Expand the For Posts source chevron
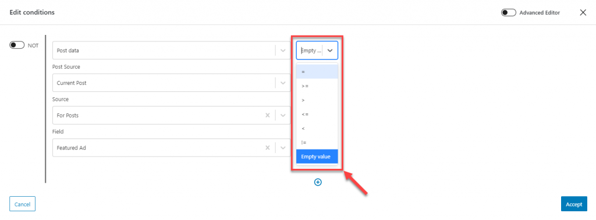 pyautogui.click(x=283, y=115)
